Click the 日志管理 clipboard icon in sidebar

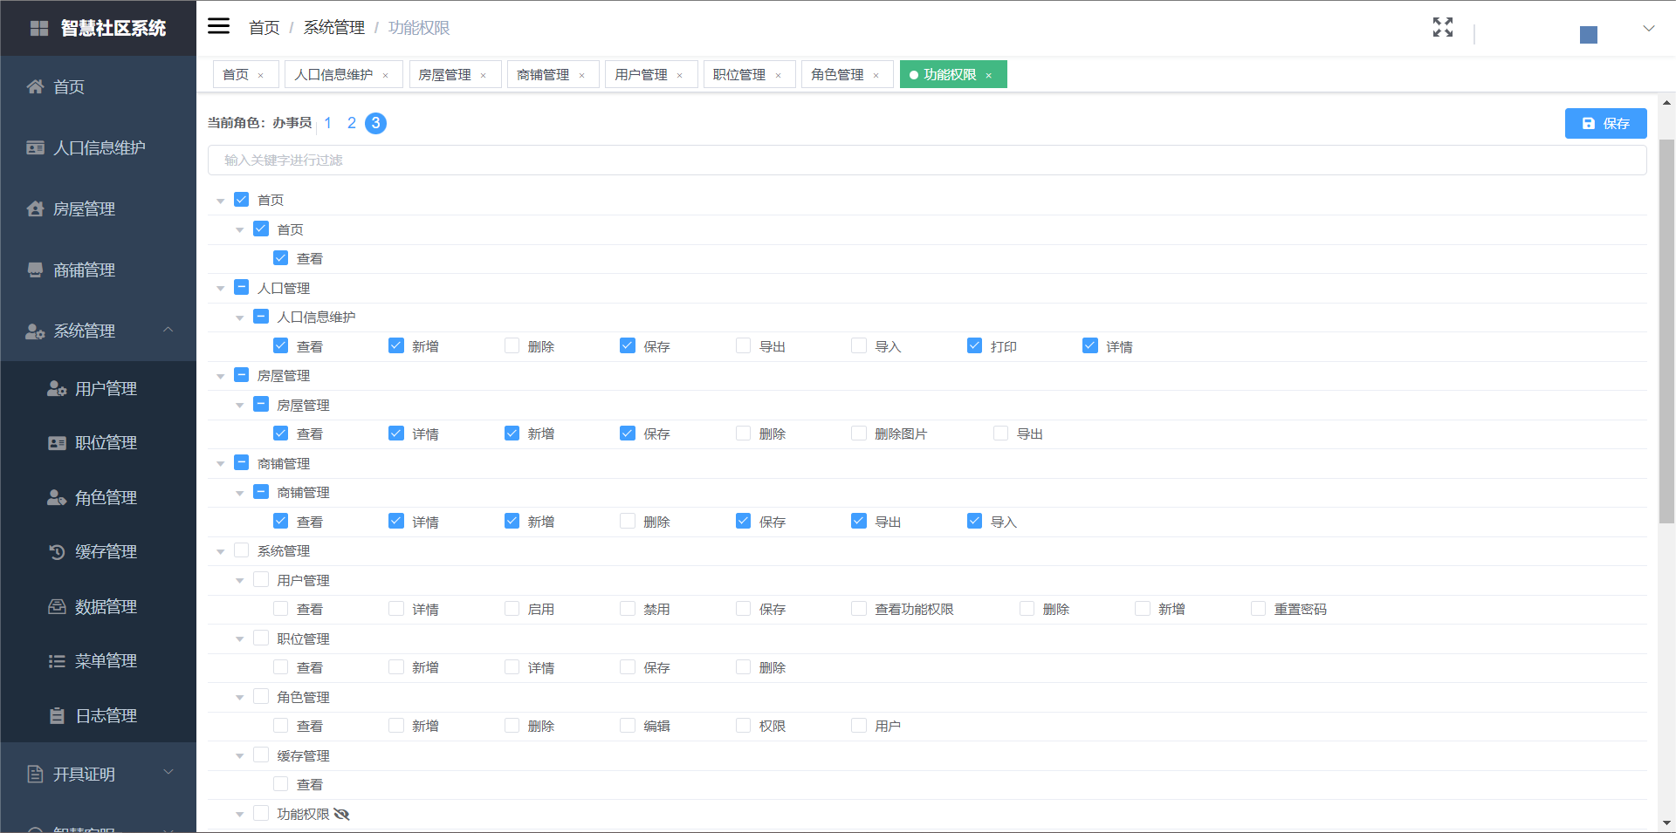(57, 715)
